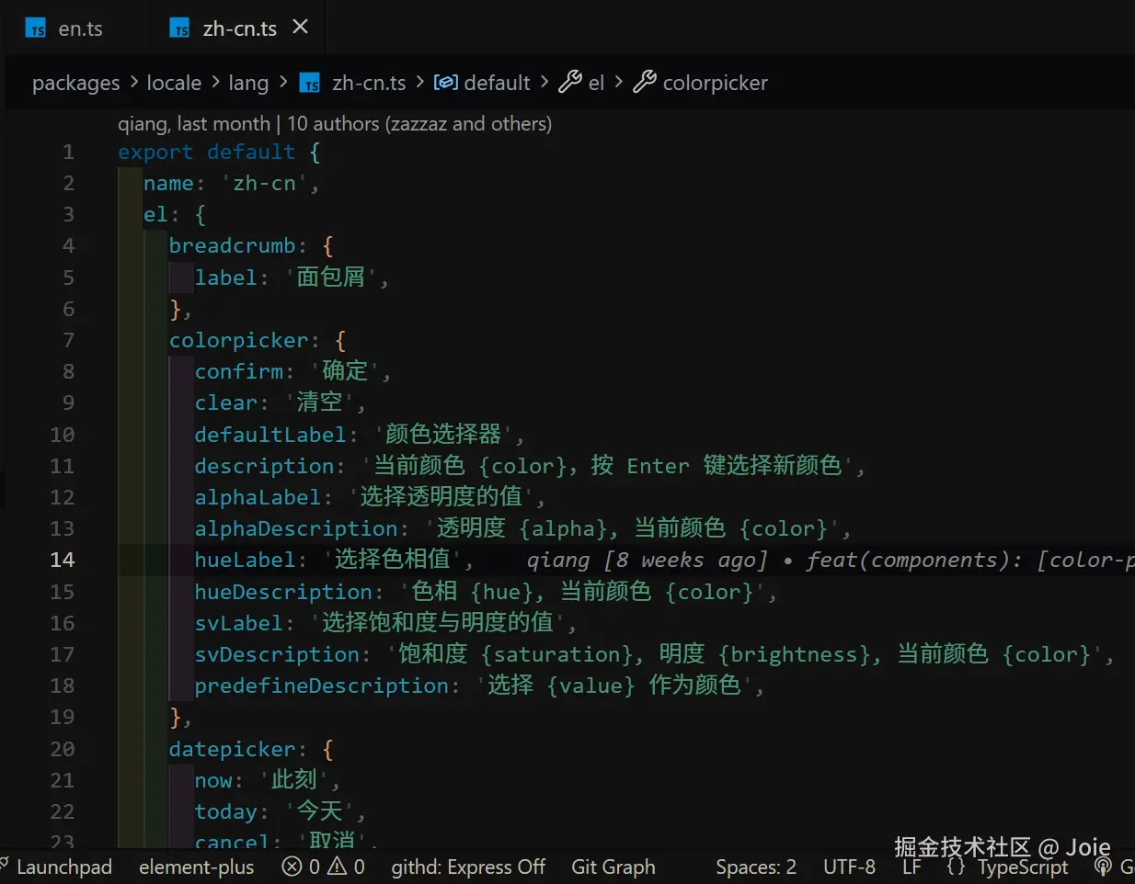This screenshot has height=884, width=1135.
Task: Click line number 20 in gutter
Action: [x=62, y=749]
